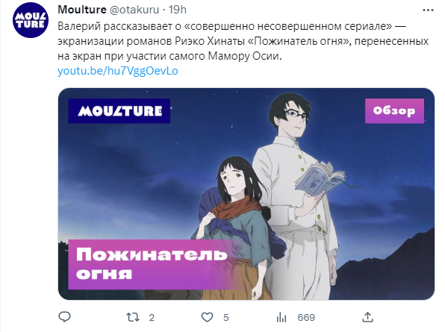The height and width of the screenshot is (332, 445).
Task: Open the three-dot more options menu
Action: 428,10
